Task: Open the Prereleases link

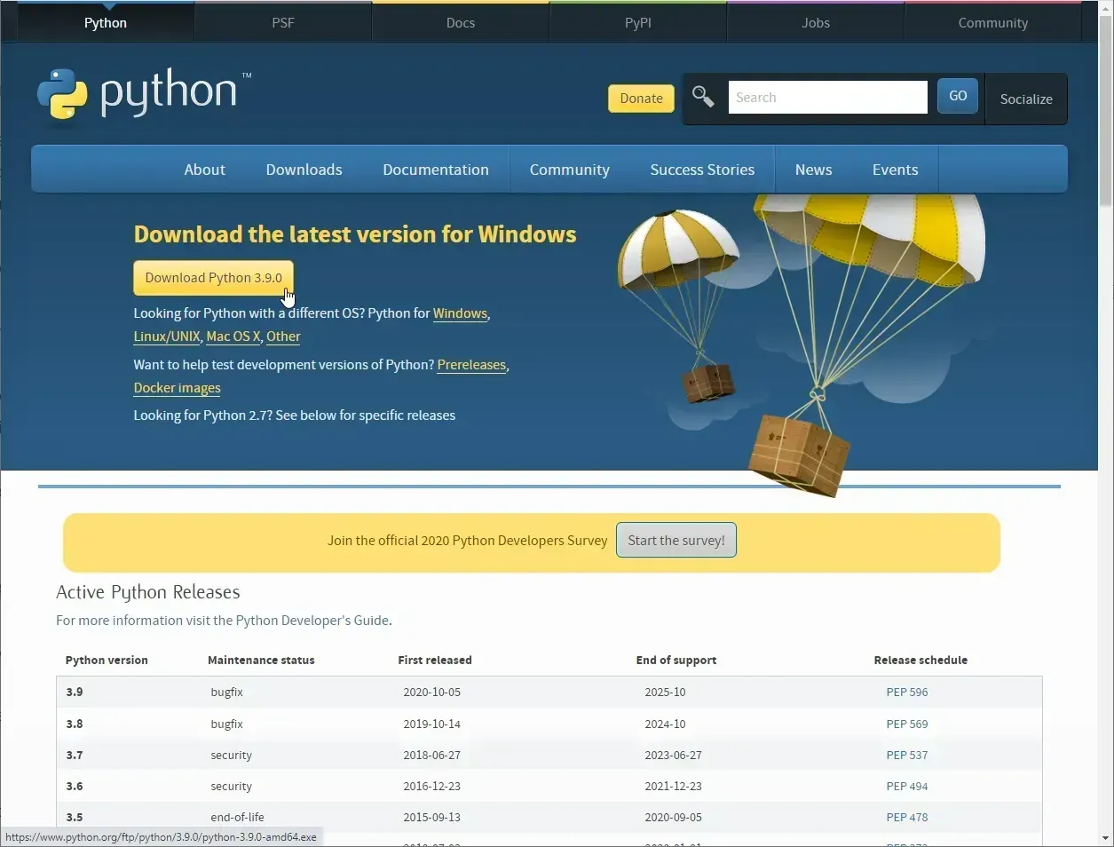Action: [471, 365]
